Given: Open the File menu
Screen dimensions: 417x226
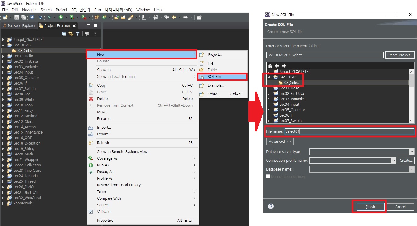Looking at the screenshot, I should 5,10.
